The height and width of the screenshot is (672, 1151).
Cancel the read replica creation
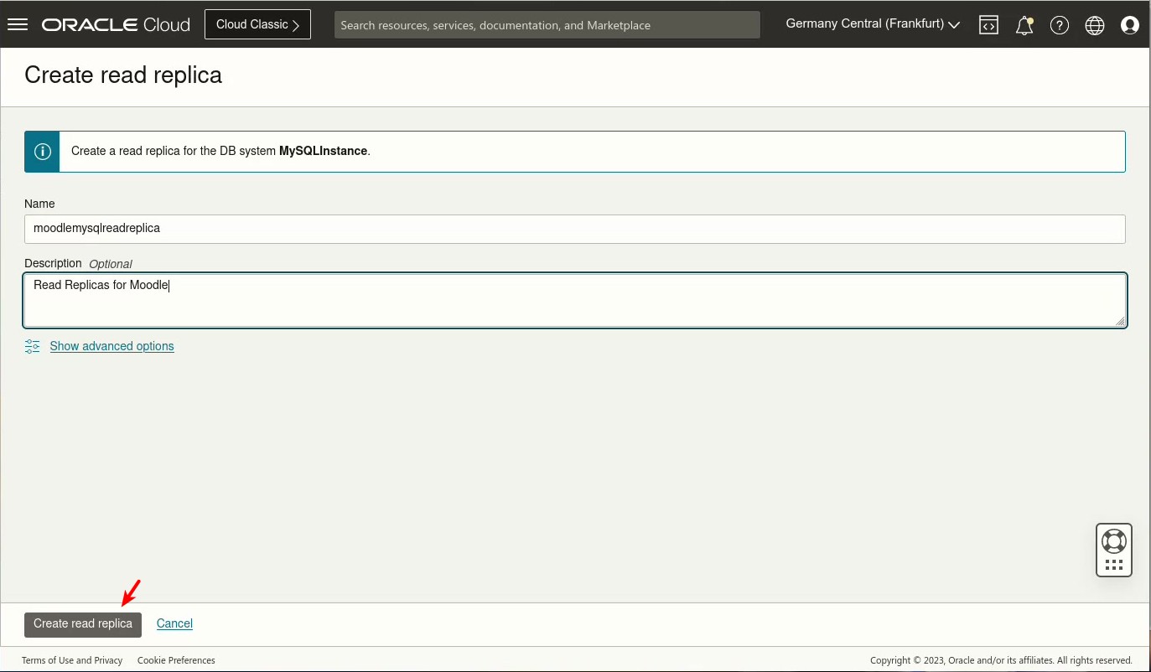click(174, 623)
